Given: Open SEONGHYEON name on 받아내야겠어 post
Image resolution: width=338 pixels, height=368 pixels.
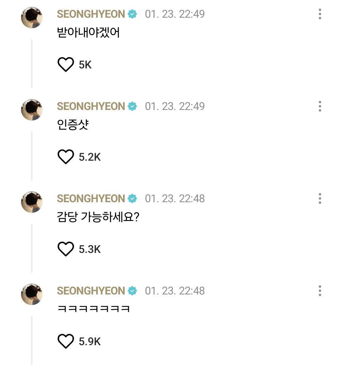Looking at the screenshot, I should click(x=91, y=14).
